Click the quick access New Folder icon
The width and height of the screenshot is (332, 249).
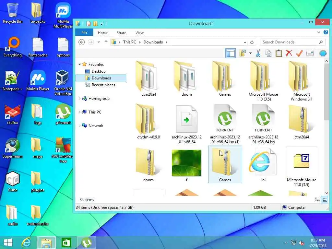(96, 23)
